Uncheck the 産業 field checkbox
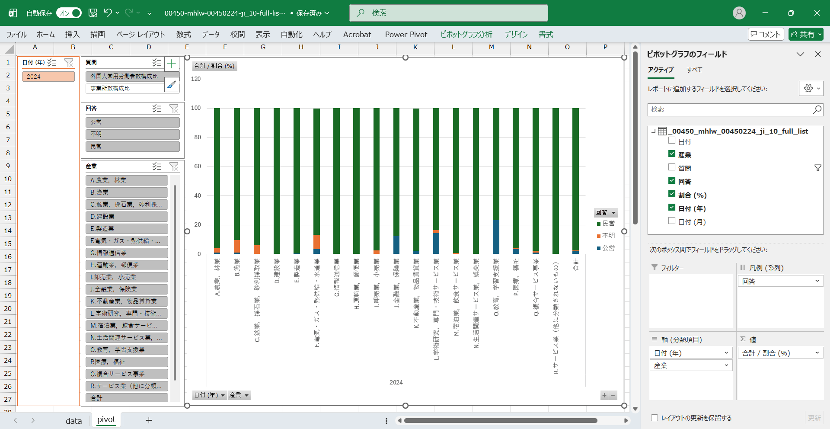The image size is (830, 429). pyautogui.click(x=672, y=154)
